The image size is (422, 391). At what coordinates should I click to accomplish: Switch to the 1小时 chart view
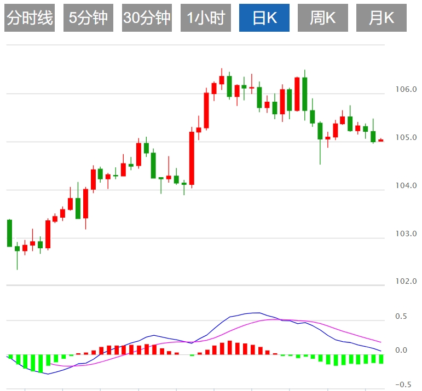(206, 17)
